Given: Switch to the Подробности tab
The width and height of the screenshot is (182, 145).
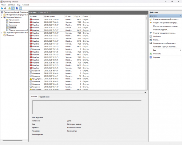Looking at the screenshot, I should [44, 97].
